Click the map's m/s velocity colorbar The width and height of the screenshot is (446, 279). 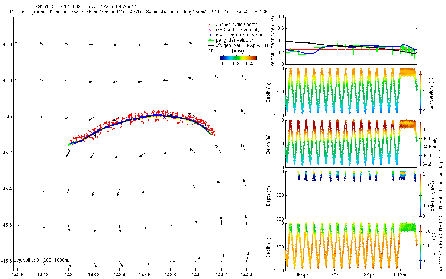click(x=238, y=58)
